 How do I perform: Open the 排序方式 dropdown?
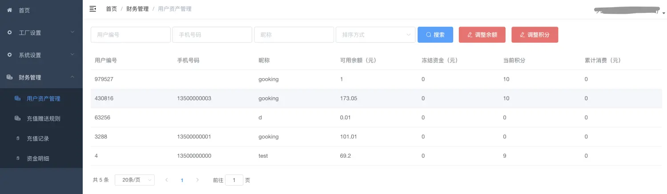[x=376, y=35]
